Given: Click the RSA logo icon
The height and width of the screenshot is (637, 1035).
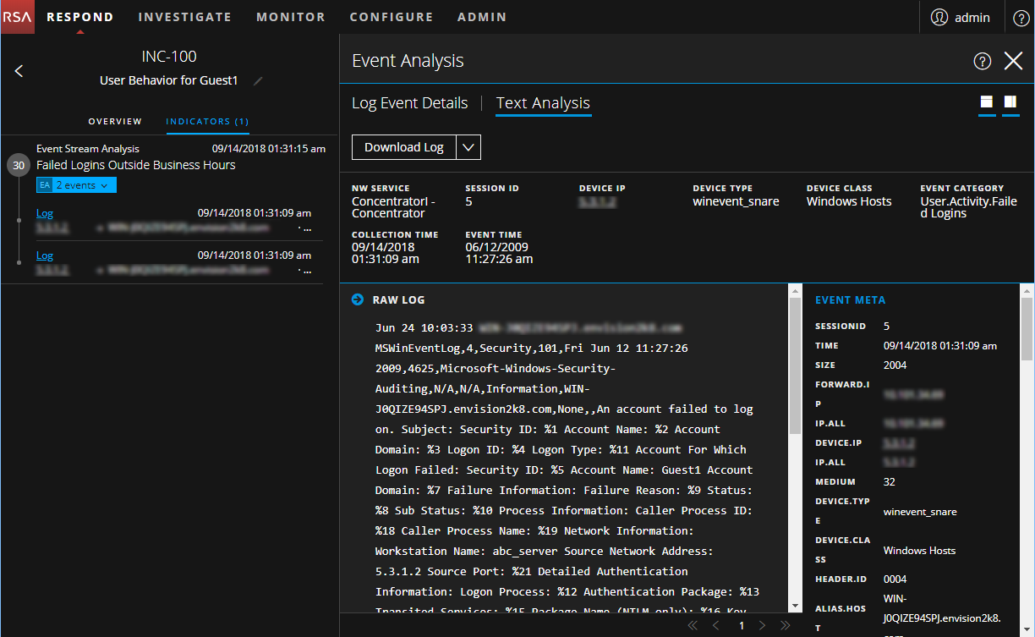Looking at the screenshot, I should (x=17, y=17).
